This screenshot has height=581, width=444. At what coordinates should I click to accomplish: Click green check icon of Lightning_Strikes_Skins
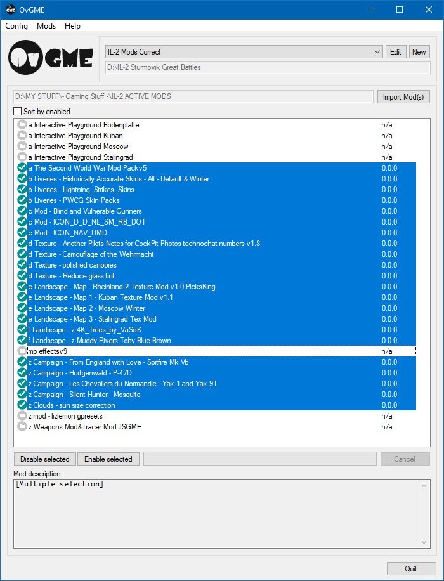click(x=22, y=190)
